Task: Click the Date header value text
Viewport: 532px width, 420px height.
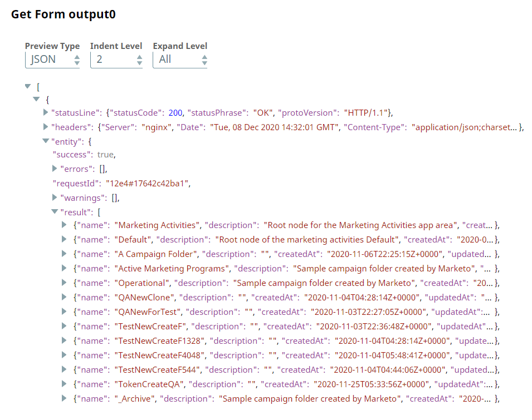Action: [x=275, y=127]
